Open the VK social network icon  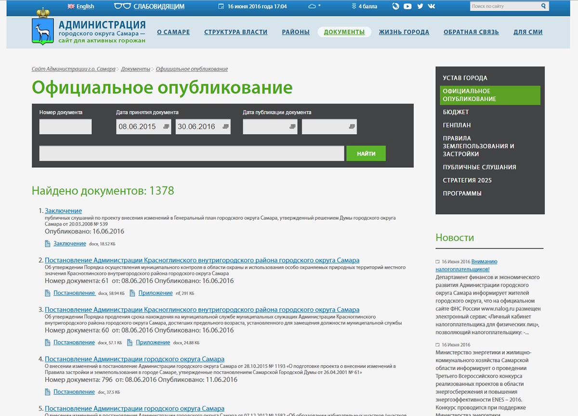tap(432, 6)
